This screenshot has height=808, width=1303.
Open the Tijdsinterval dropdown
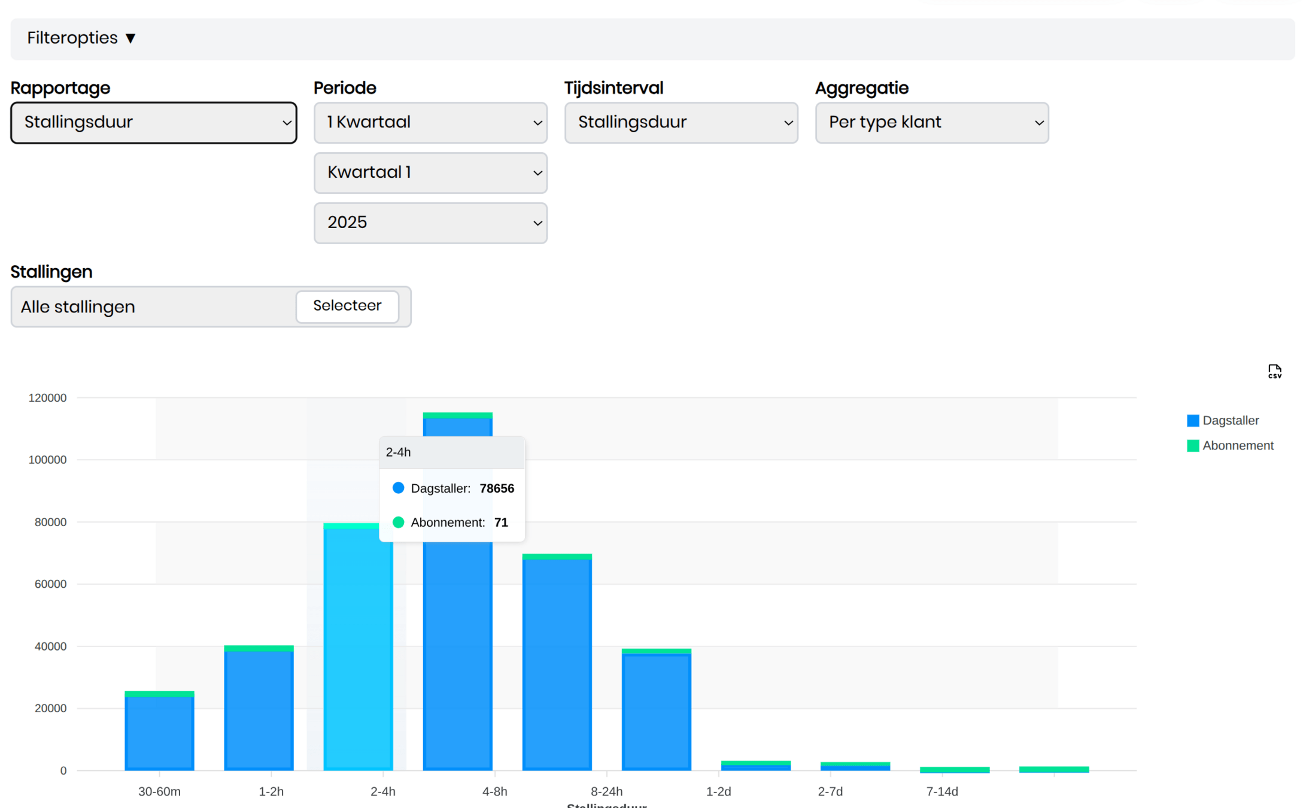click(x=681, y=123)
